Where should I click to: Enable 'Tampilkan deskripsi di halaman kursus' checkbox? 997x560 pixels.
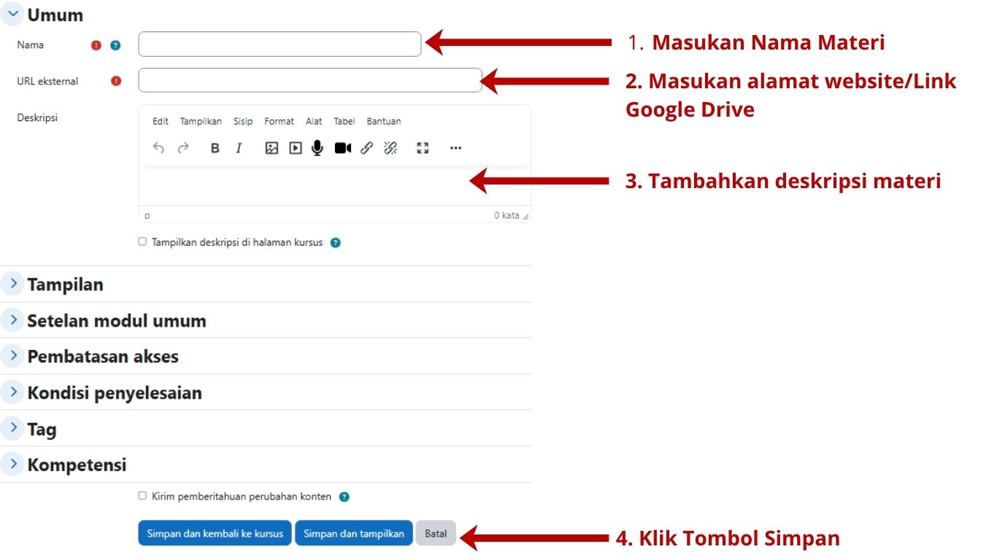click(142, 241)
